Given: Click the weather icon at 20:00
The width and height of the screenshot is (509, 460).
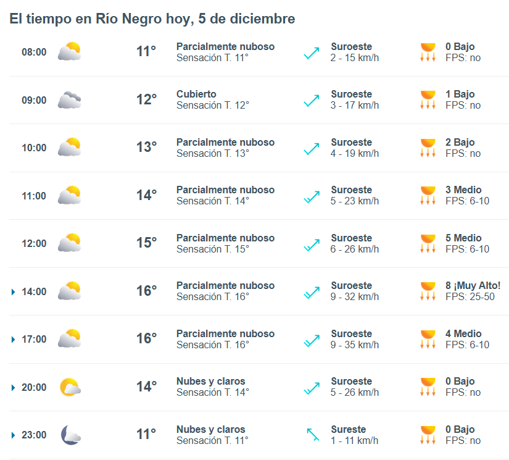Looking at the screenshot, I should tap(69, 387).
